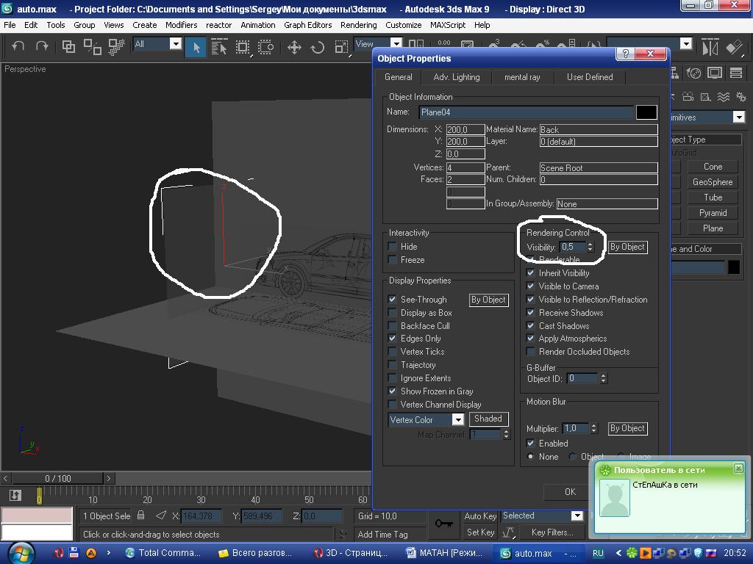Click the key icon for Set Keys
This screenshot has height=564, width=753.
[x=443, y=523]
